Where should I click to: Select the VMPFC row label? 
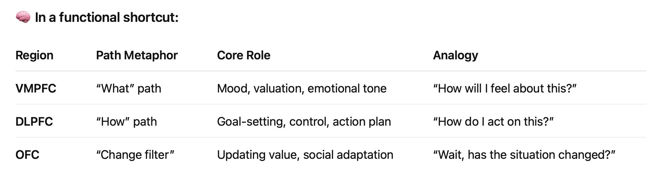point(36,89)
